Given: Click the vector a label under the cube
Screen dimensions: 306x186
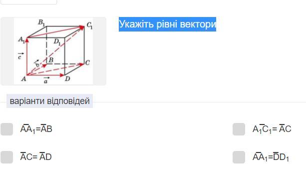Looking at the screenshot, I should pyautogui.click(x=46, y=80).
